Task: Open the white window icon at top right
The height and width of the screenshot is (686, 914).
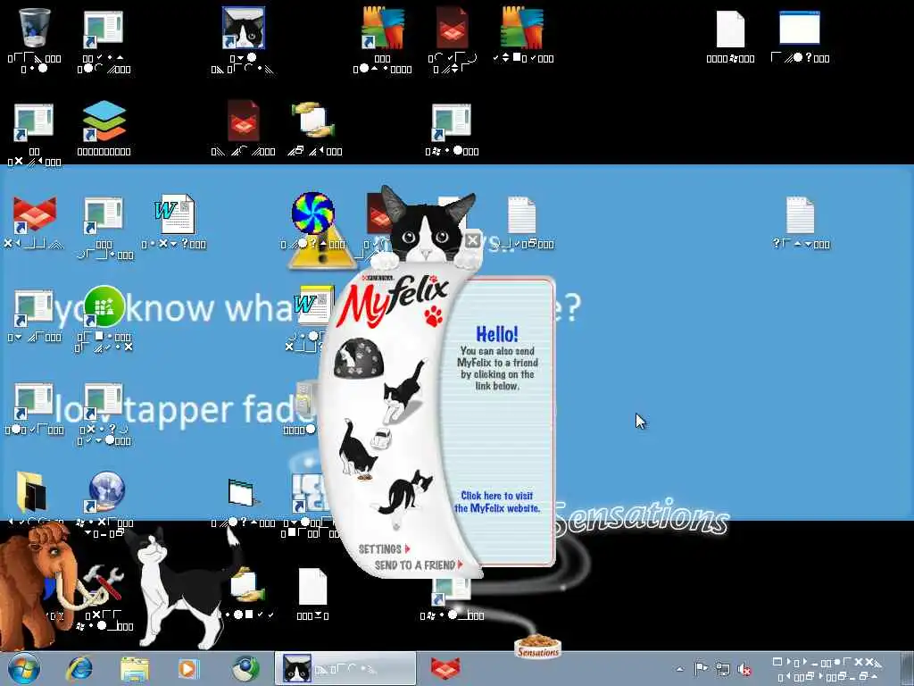Action: [x=799, y=28]
